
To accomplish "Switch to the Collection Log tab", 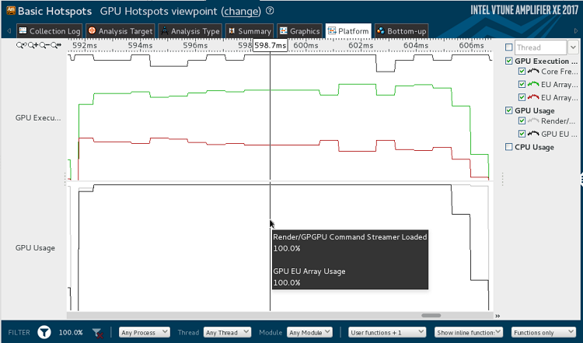I will [50, 31].
